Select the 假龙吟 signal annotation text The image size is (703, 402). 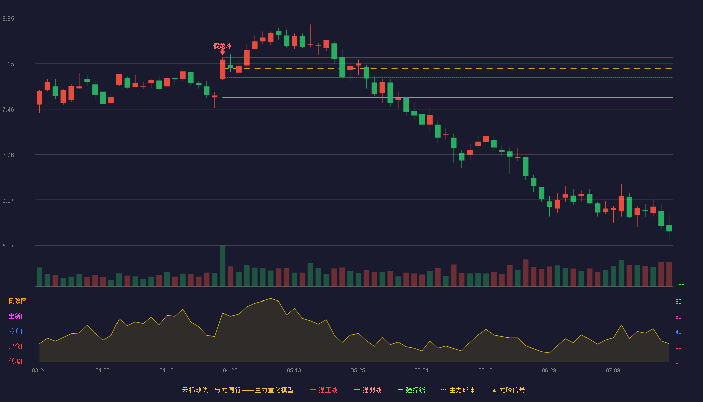222,46
